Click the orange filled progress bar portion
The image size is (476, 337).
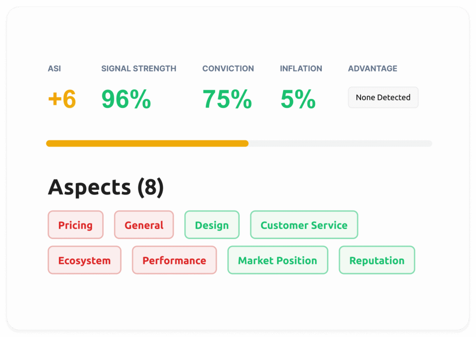pyautogui.click(x=147, y=144)
